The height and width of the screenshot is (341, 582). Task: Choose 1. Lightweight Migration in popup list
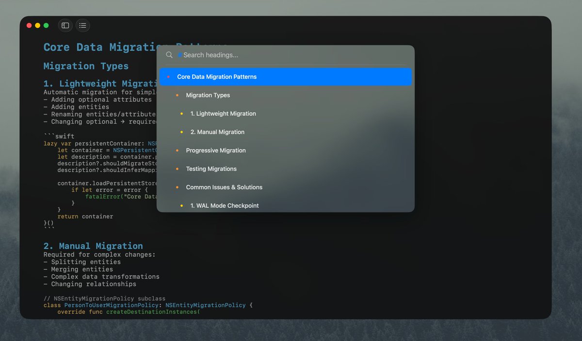click(286, 113)
